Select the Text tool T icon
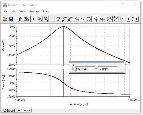The height and width of the screenshot is (115, 143). pos(58,19)
